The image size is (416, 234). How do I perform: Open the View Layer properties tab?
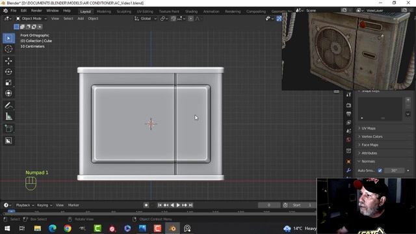click(348, 122)
